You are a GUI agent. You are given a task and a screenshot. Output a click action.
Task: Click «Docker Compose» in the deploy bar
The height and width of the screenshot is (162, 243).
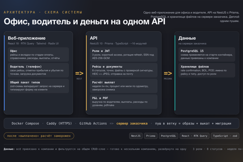(25, 124)
